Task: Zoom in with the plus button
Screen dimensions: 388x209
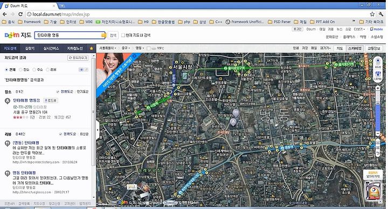Action: pyautogui.click(x=378, y=88)
